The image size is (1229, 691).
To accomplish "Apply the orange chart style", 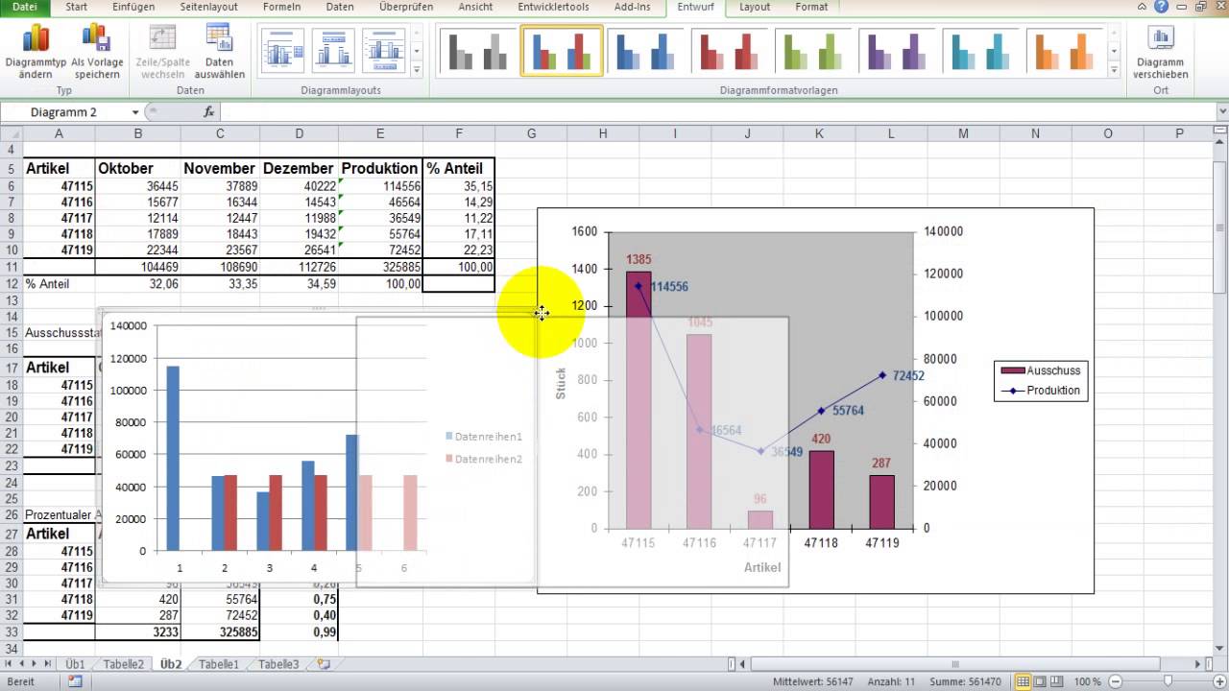I will pyautogui.click(x=1064, y=51).
